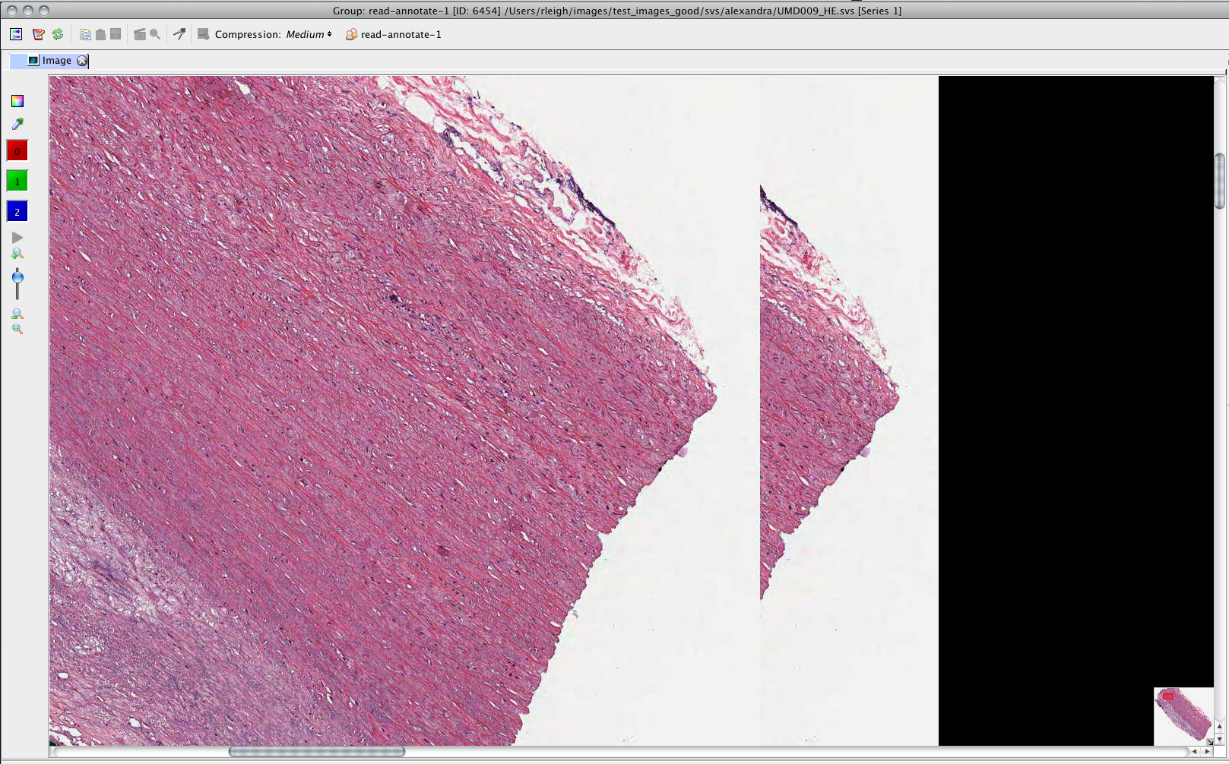Click the vertical scrollbar up arrow
Viewport: 1229px width, 764px height.
tap(1220, 728)
